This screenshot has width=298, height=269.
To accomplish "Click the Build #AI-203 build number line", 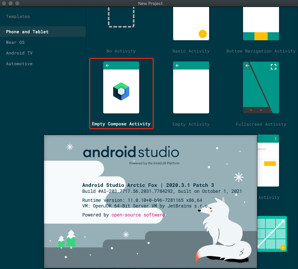I will click(x=162, y=191).
